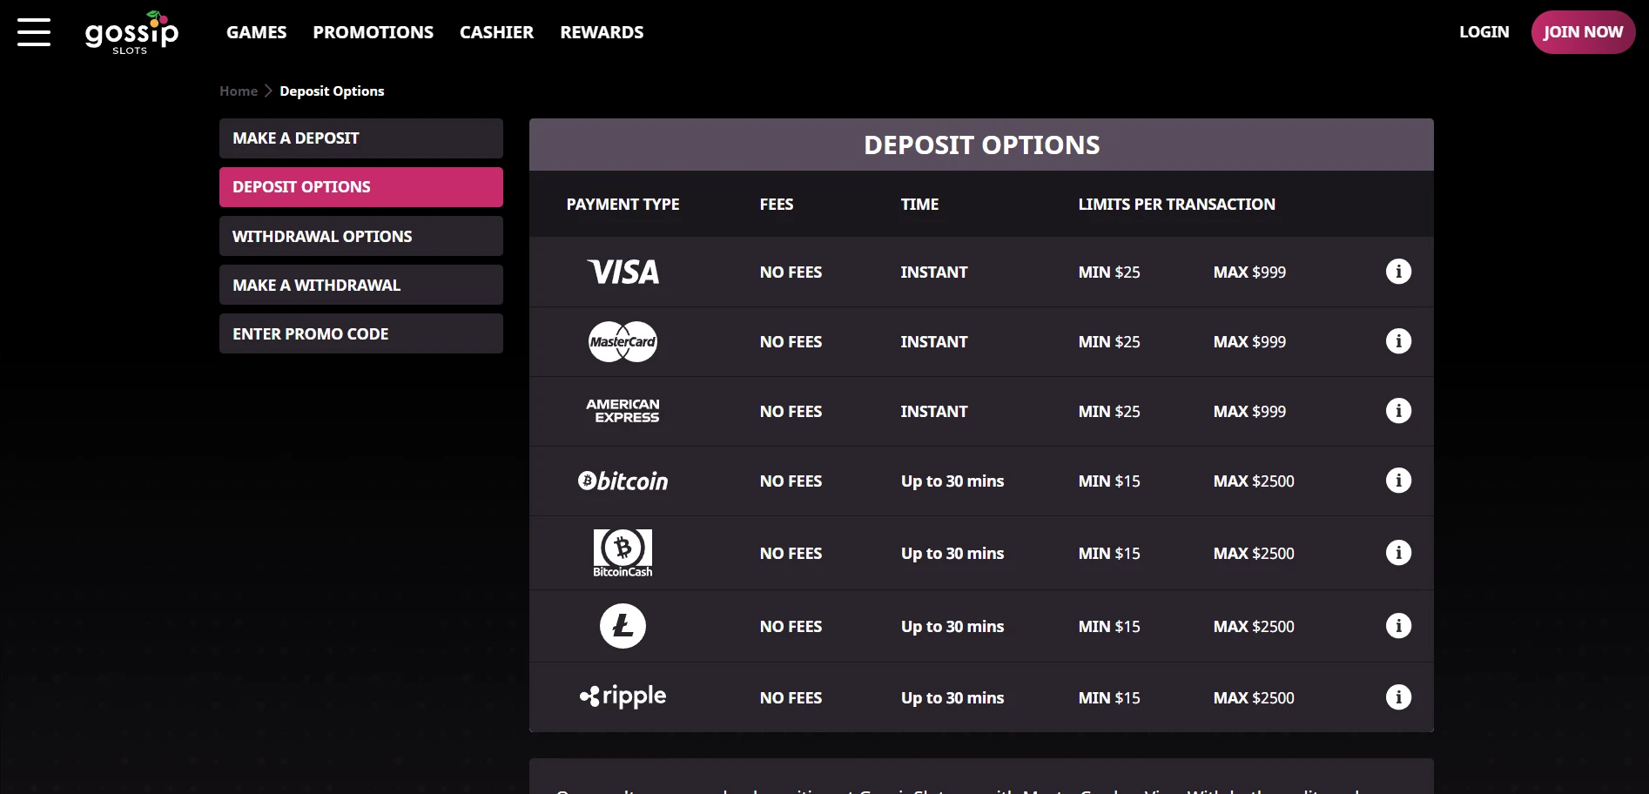Viewport: 1649px width, 794px height.
Task: Go to Home breadcrumb link
Action: [x=239, y=91]
